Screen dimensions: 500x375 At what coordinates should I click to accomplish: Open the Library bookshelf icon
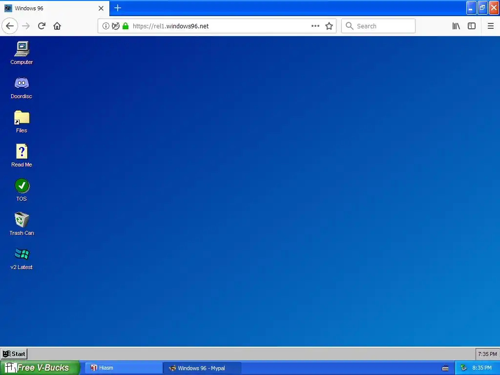[456, 26]
